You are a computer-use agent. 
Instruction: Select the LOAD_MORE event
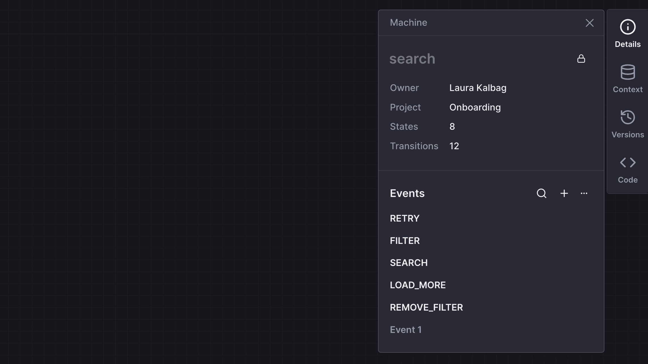pos(418,285)
